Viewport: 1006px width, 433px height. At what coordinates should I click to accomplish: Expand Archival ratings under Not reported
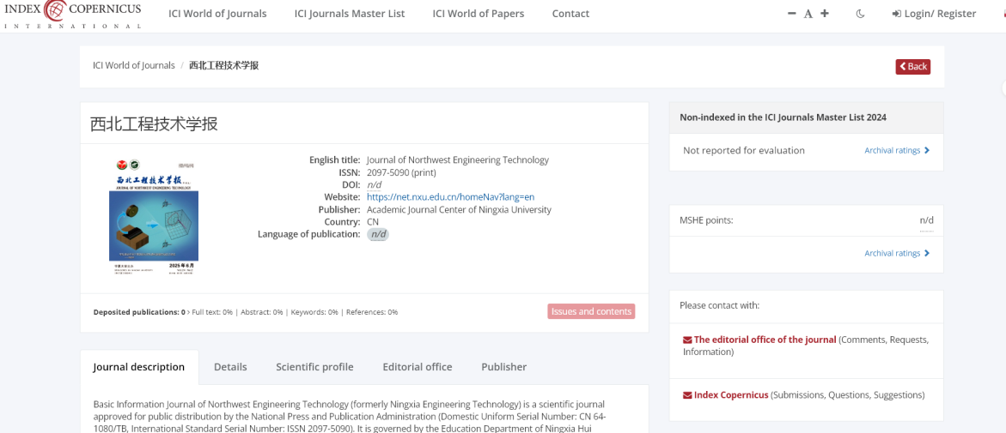point(896,151)
